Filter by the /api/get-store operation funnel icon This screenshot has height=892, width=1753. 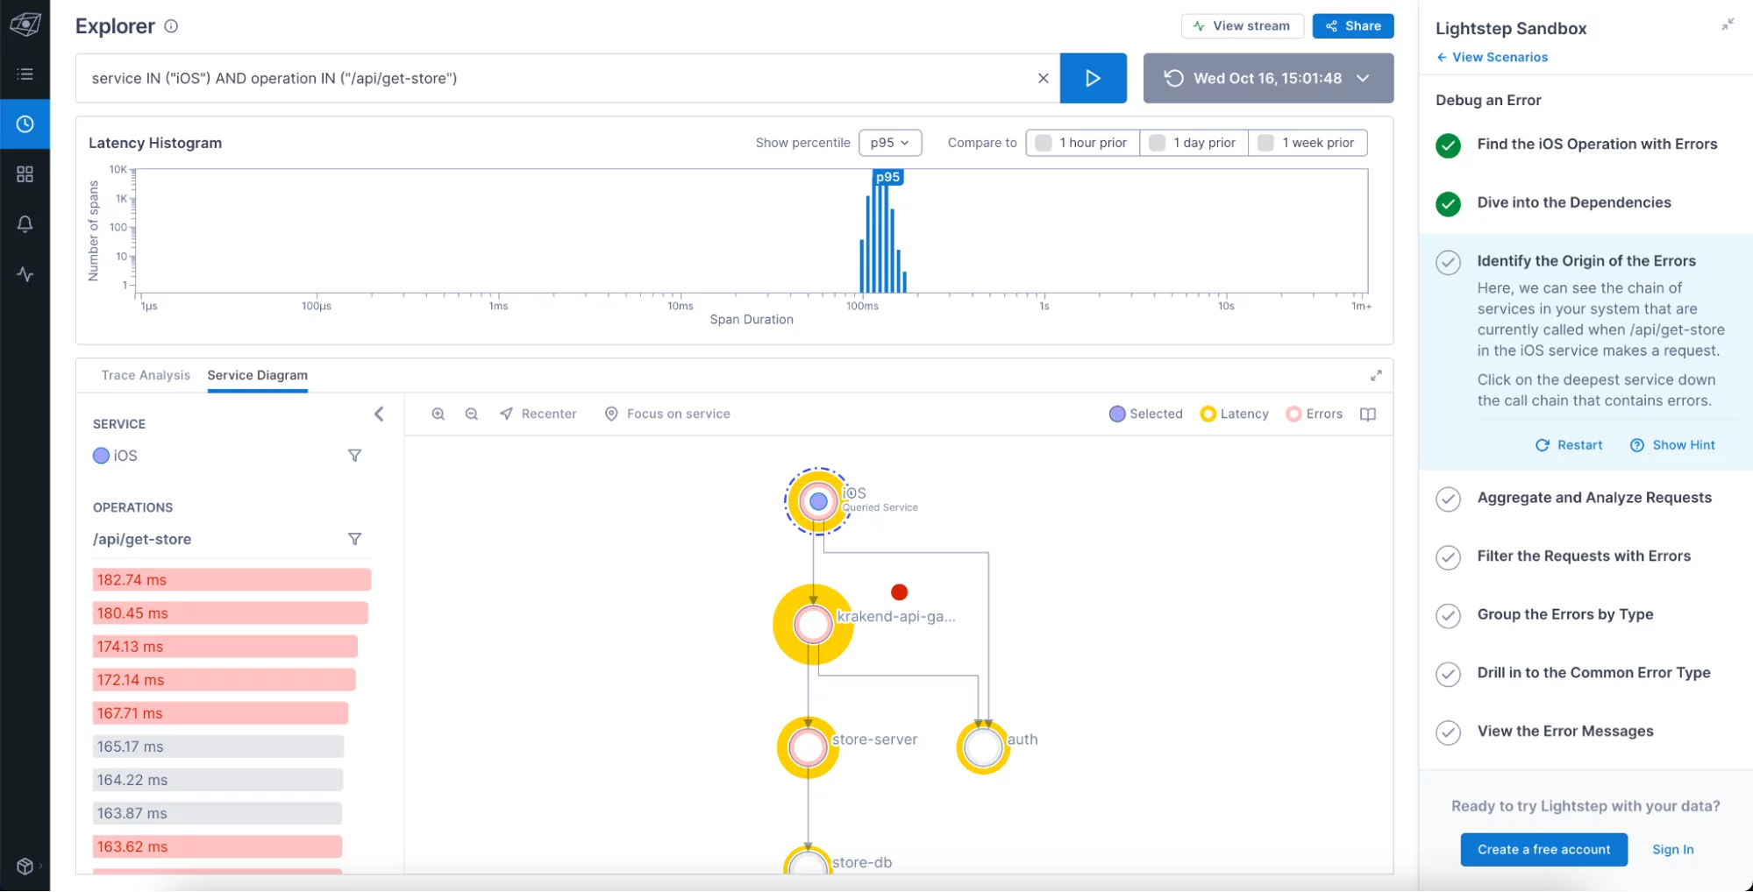tap(354, 539)
